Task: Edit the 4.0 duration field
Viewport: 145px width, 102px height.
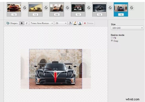Action: pos(57,15)
